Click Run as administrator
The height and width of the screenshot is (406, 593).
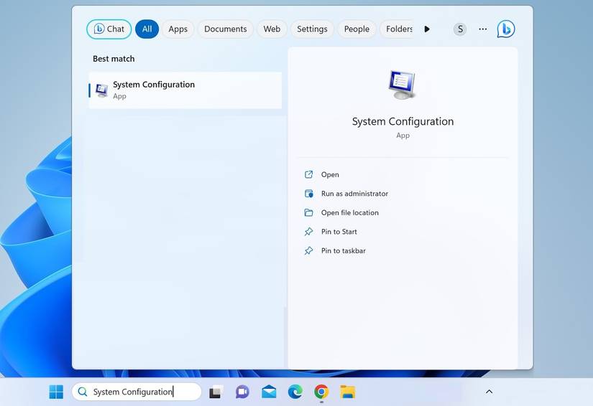pyautogui.click(x=354, y=194)
